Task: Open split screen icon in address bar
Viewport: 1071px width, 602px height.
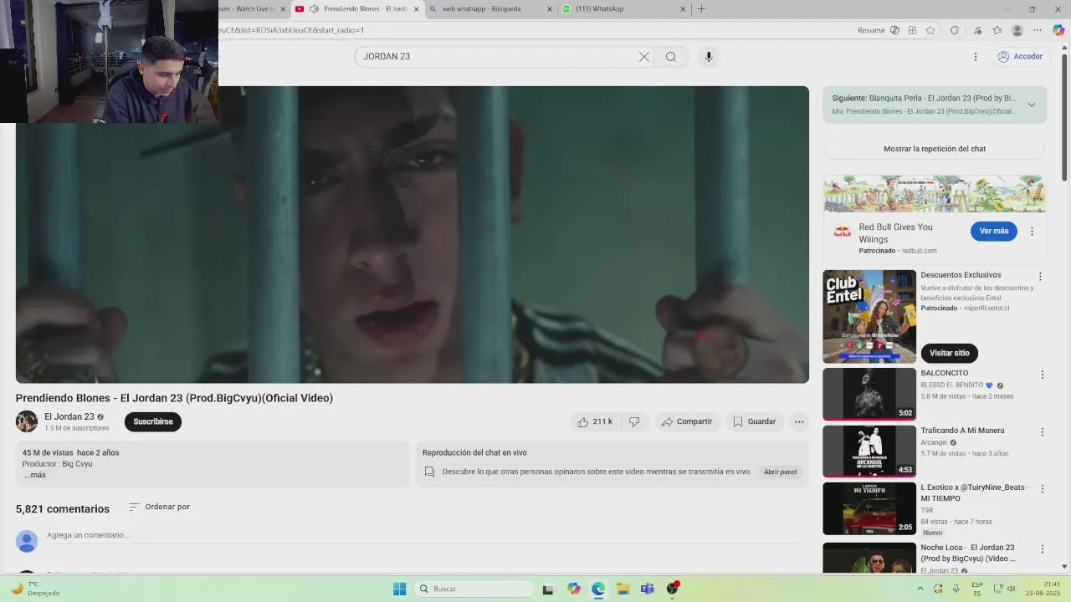Action: tap(912, 30)
